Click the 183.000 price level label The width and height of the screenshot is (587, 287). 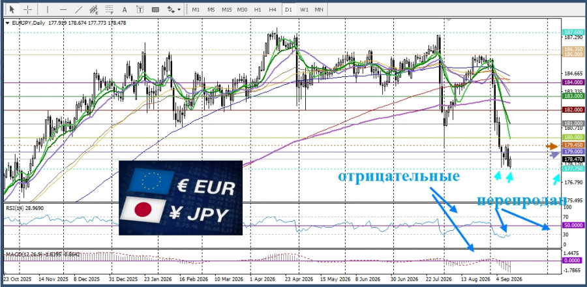[x=573, y=96]
